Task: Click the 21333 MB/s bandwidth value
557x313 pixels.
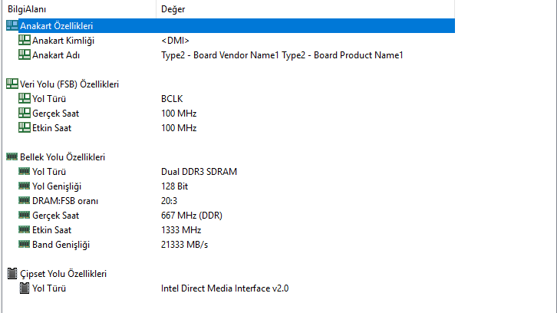Action: click(184, 244)
